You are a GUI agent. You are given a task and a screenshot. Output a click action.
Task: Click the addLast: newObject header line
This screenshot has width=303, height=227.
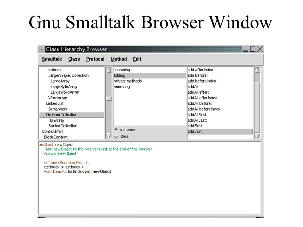[x=56, y=144]
